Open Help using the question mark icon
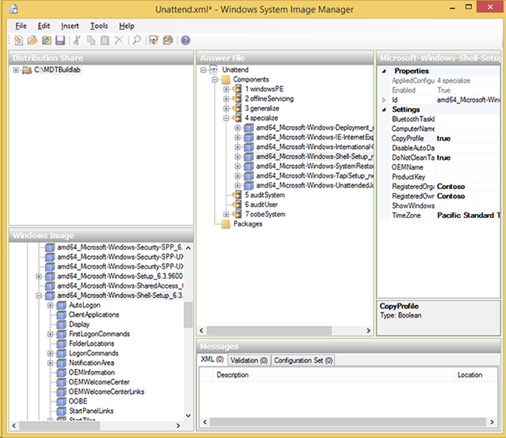This screenshot has height=438, width=506. click(x=185, y=40)
